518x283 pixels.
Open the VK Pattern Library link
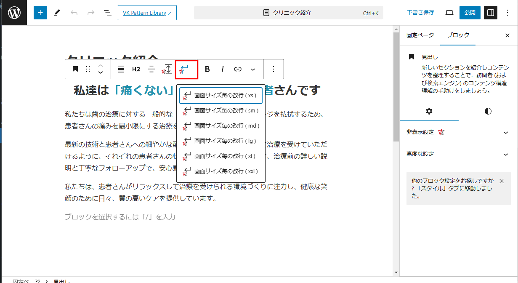tap(147, 13)
